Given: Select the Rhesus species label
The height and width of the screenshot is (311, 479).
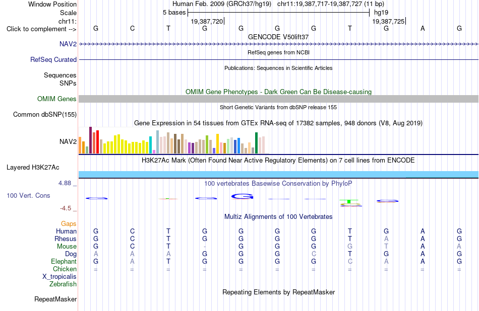Looking at the screenshot, I should pos(66,239).
